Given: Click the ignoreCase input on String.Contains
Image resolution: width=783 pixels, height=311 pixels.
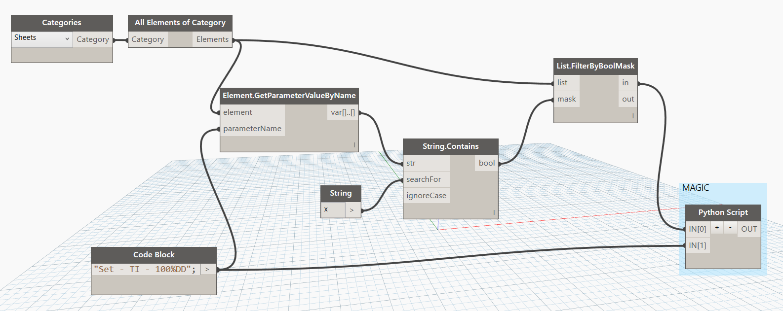Looking at the screenshot, I should pos(426,196).
